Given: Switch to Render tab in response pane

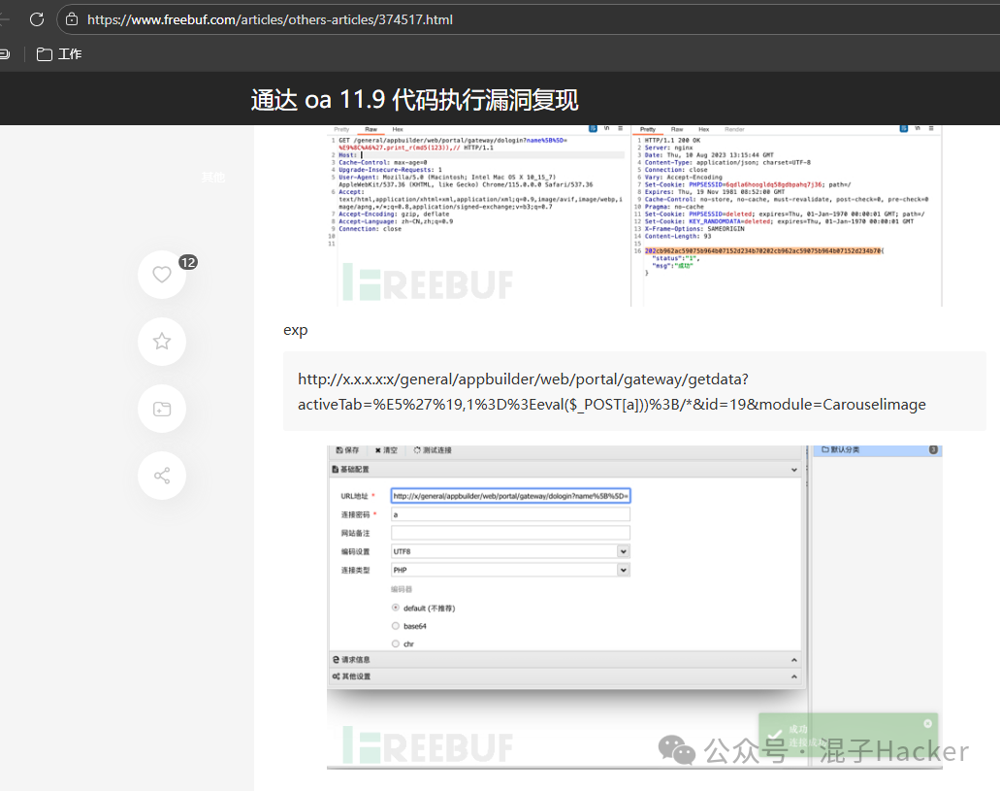Looking at the screenshot, I should (x=734, y=130).
